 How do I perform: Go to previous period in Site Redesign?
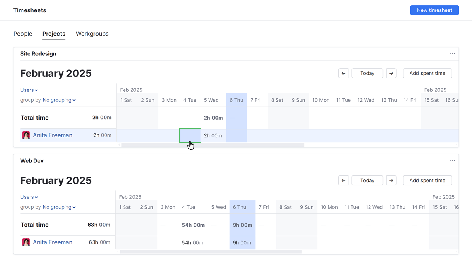343,73
